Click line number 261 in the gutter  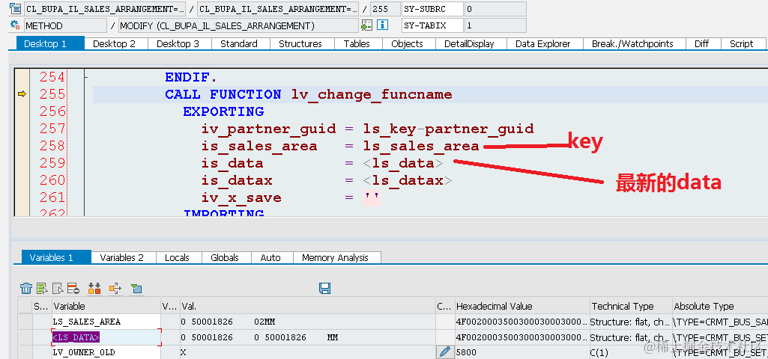[x=52, y=197]
